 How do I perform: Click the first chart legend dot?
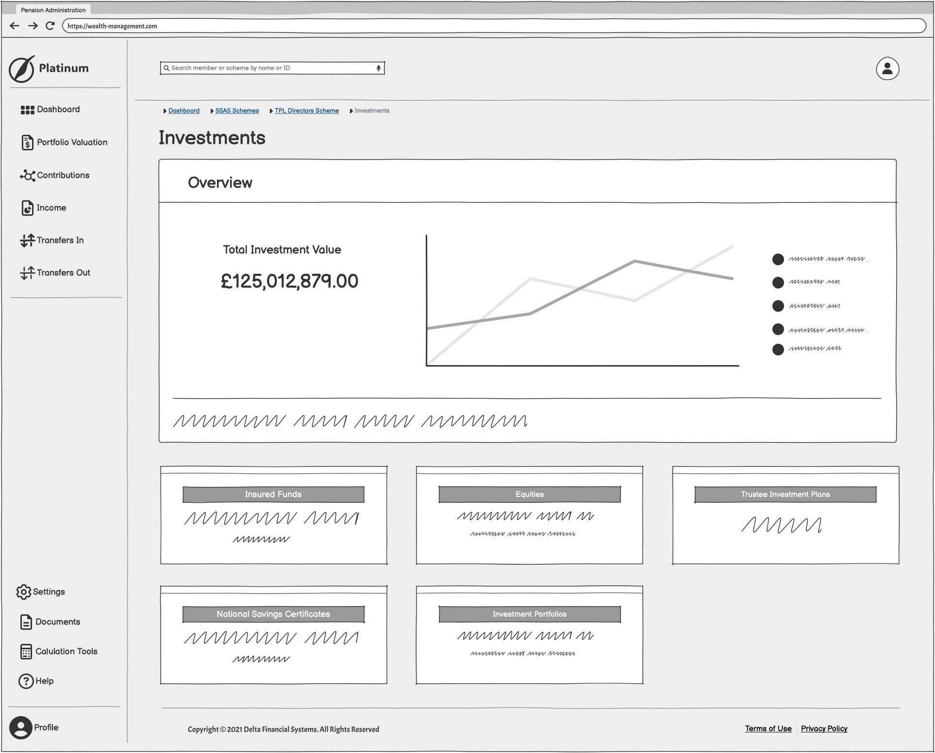point(778,259)
